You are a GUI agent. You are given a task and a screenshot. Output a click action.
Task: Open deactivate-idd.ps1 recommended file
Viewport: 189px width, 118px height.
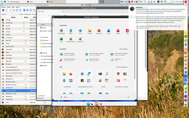(92, 60)
